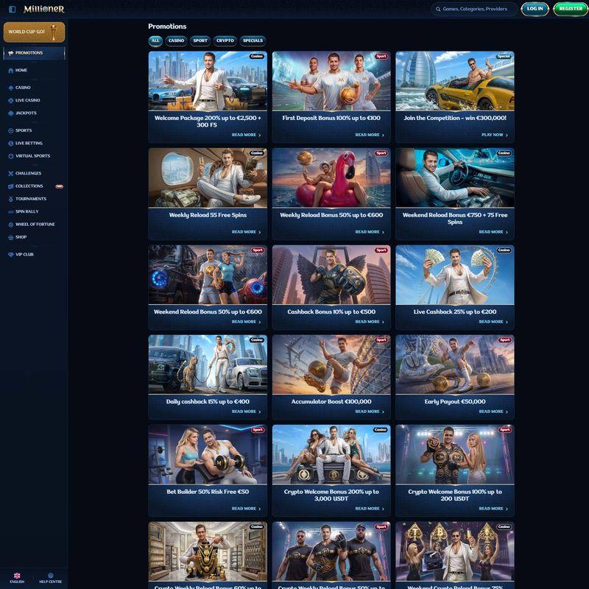Focus the Games, Categories, Providers search field
Screen dimensions: 589x589
click(474, 9)
